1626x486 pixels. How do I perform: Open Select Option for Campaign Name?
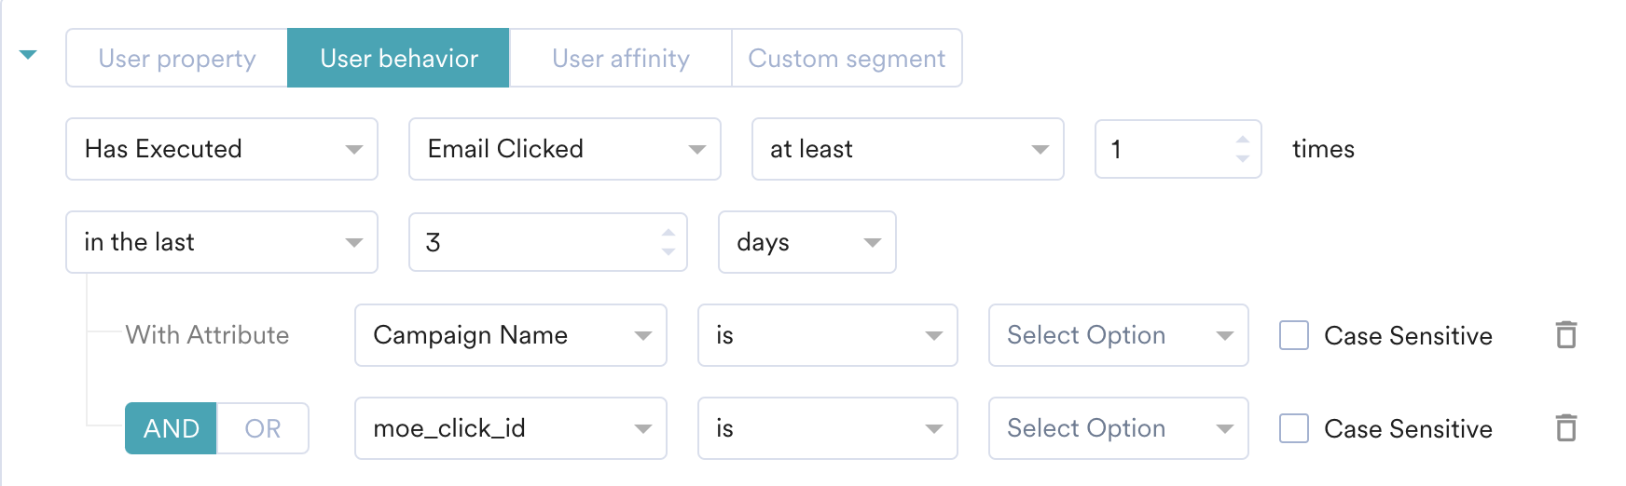point(1119,335)
